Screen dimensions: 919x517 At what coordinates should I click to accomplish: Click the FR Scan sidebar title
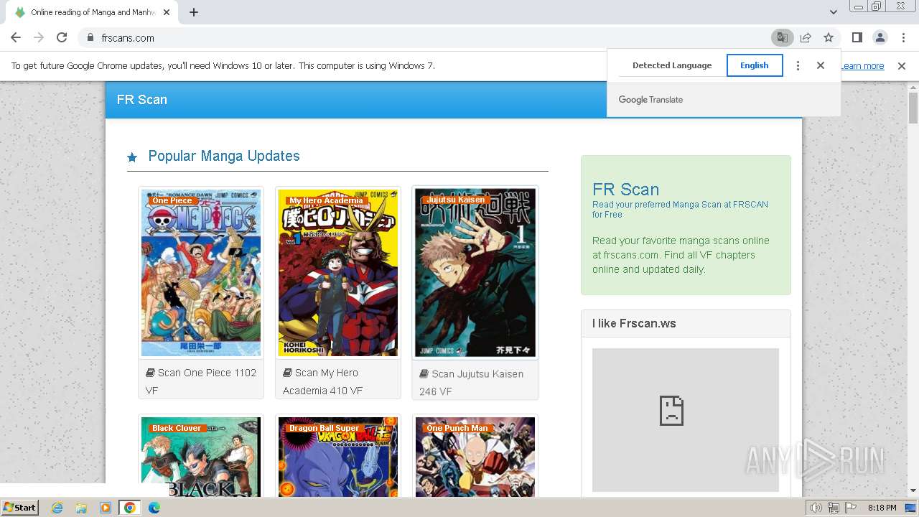(x=625, y=189)
